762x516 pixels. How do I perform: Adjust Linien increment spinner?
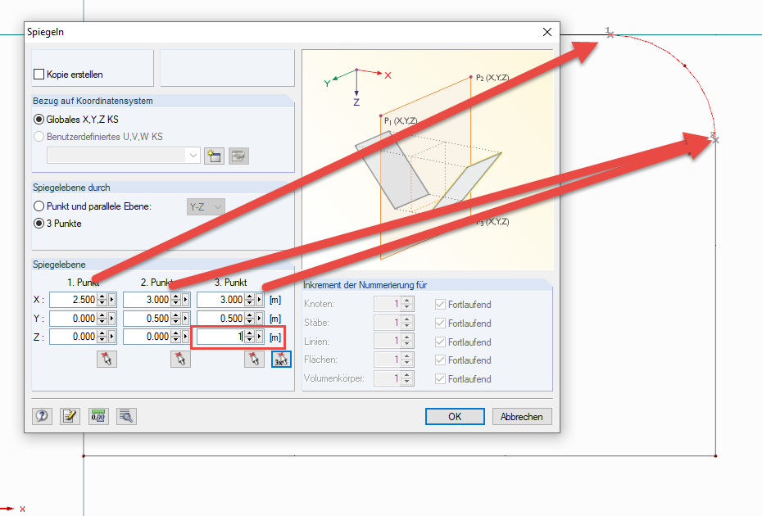pos(407,341)
